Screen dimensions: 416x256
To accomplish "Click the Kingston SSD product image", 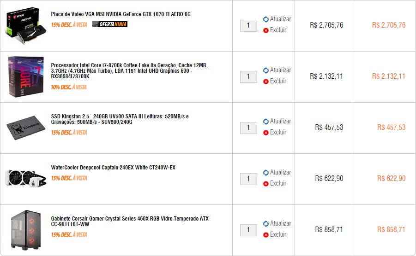I will pos(26,128).
